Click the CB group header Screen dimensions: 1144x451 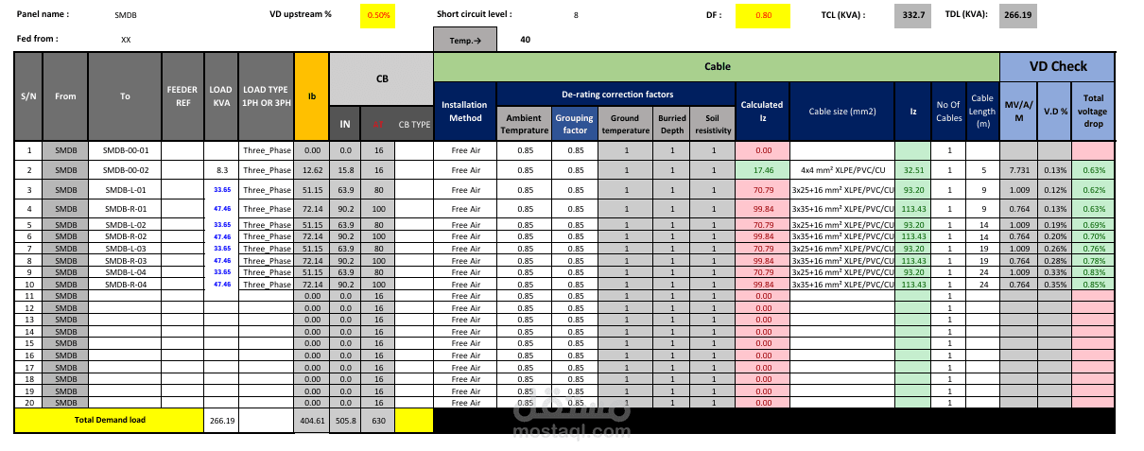(x=381, y=80)
